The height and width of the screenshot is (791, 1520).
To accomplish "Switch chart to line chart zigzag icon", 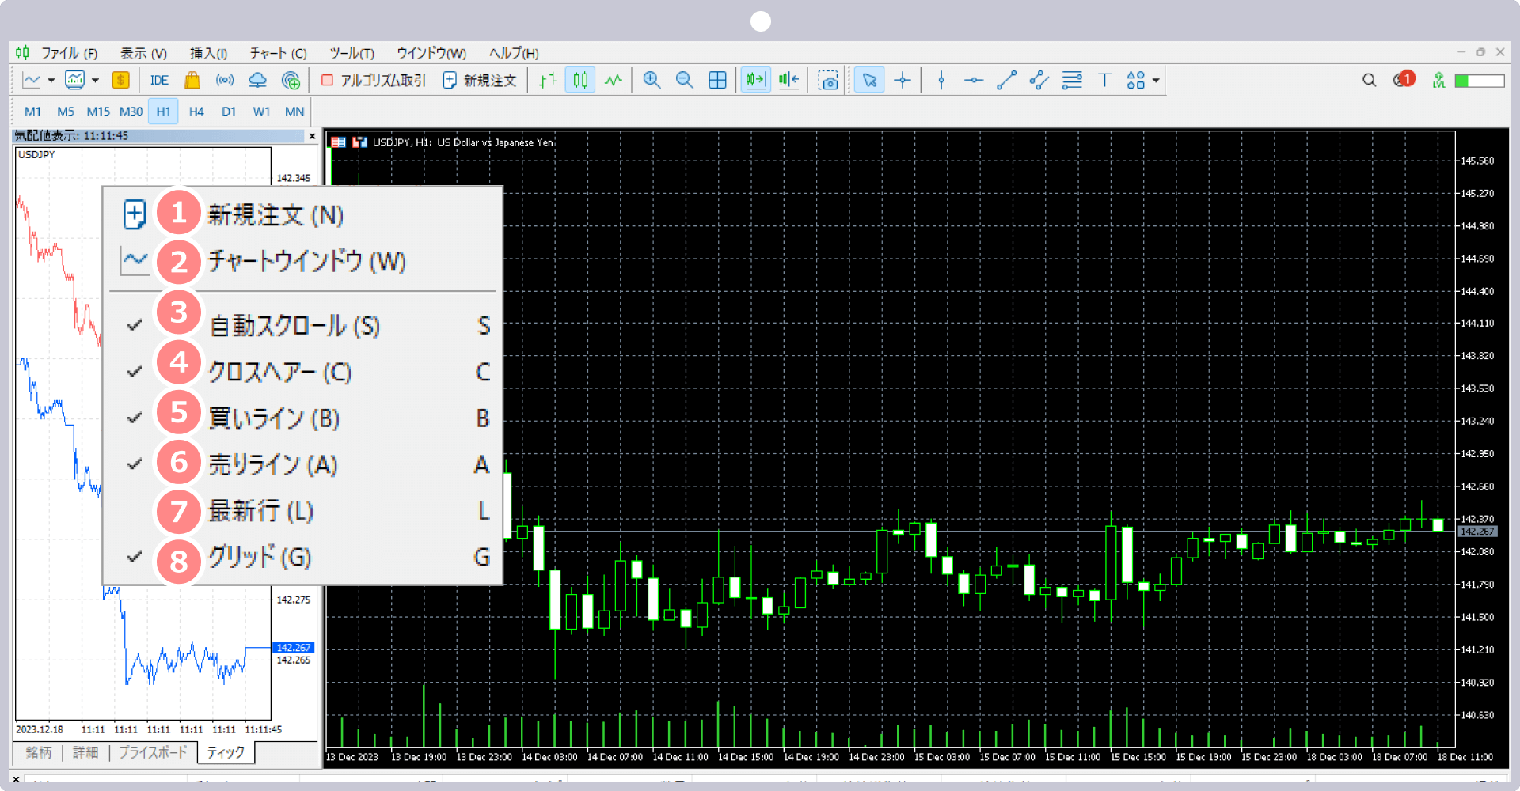I will pyautogui.click(x=614, y=80).
